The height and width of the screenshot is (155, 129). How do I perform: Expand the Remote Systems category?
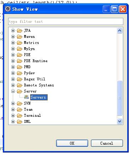click(x=13, y=85)
